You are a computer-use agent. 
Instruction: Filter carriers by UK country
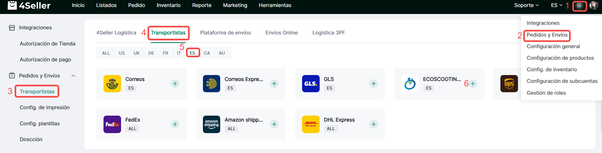pos(136,53)
